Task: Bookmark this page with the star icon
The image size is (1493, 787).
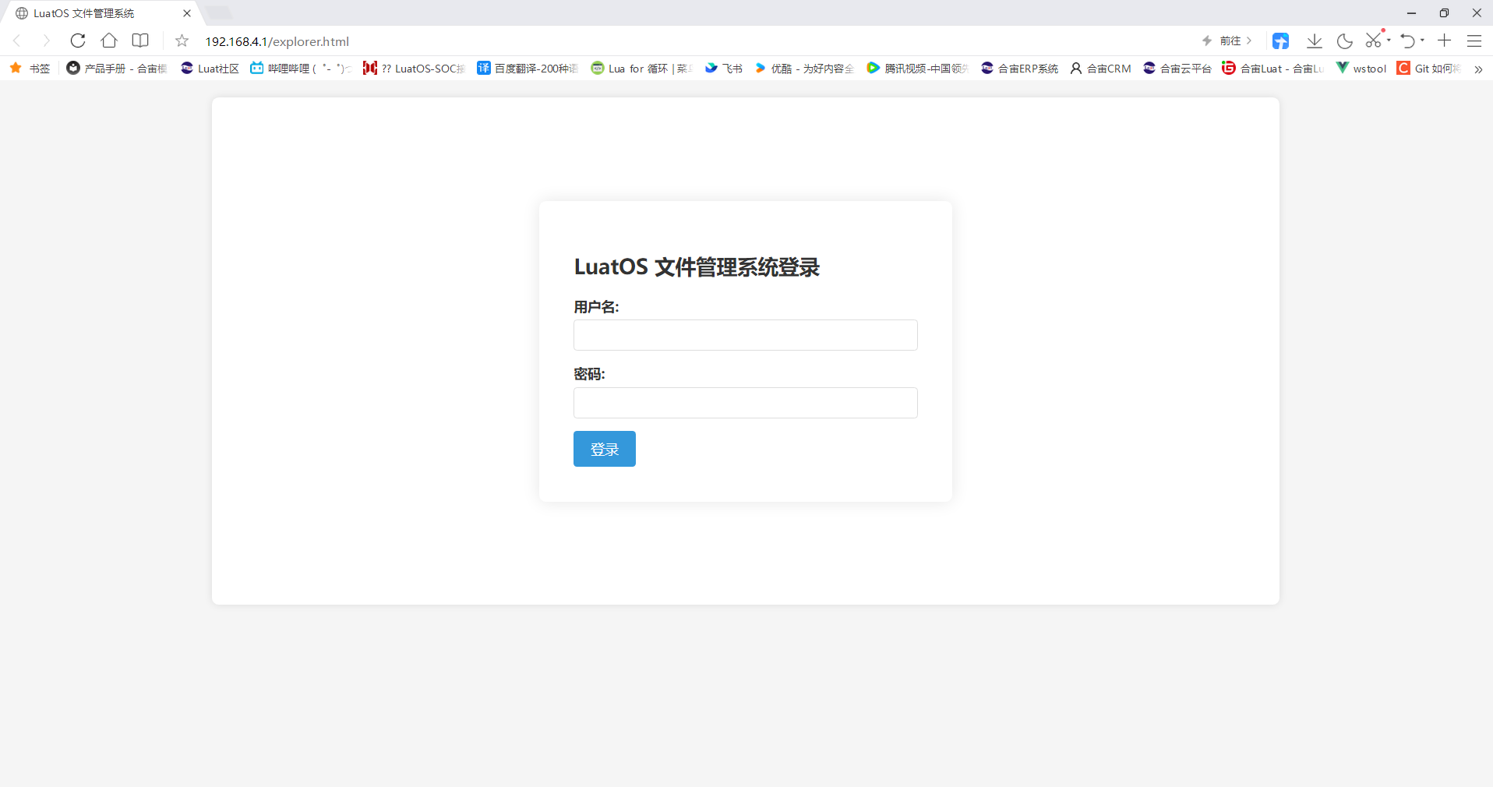Action: (x=182, y=41)
